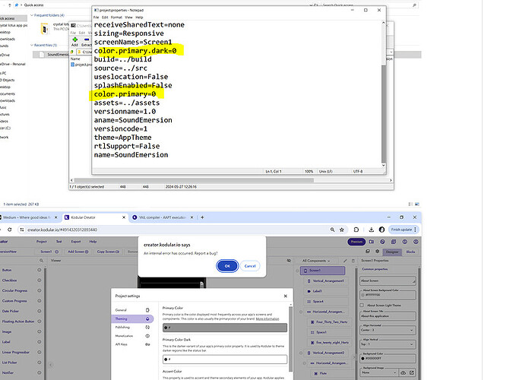The width and height of the screenshot is (516, 380).
Task: Open the Kodular Export menu
Action: (x=76, y=242)
